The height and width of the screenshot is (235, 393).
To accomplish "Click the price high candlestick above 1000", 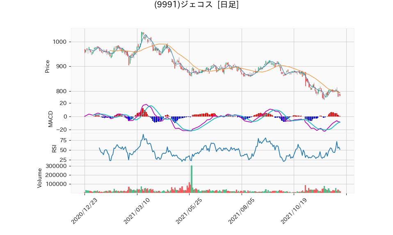I will [142, 36].
